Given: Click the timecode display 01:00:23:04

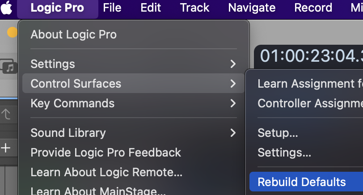Looking at the screenshot, I should [311, 56].
